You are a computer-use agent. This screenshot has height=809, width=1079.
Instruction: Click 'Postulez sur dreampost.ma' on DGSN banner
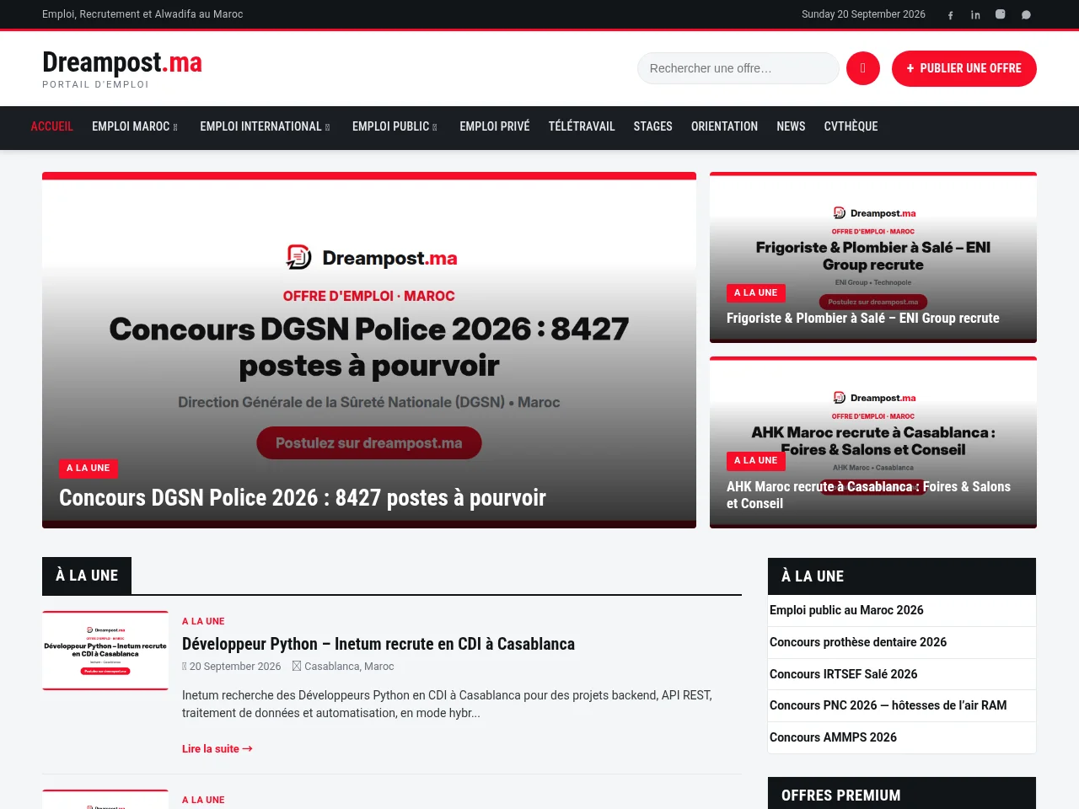(x=369, y=443)
